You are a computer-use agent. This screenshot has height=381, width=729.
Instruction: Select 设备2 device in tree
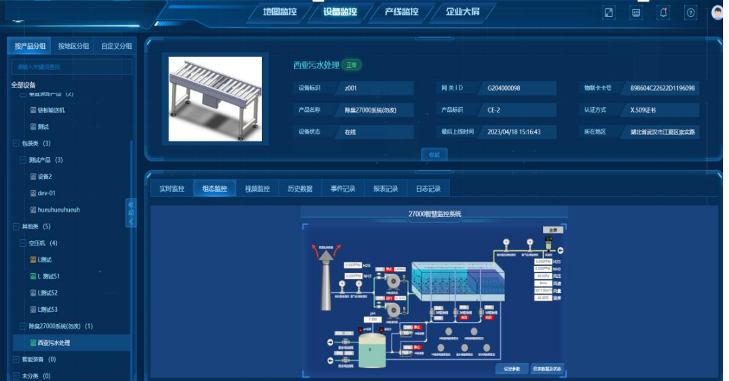(45, 176)
